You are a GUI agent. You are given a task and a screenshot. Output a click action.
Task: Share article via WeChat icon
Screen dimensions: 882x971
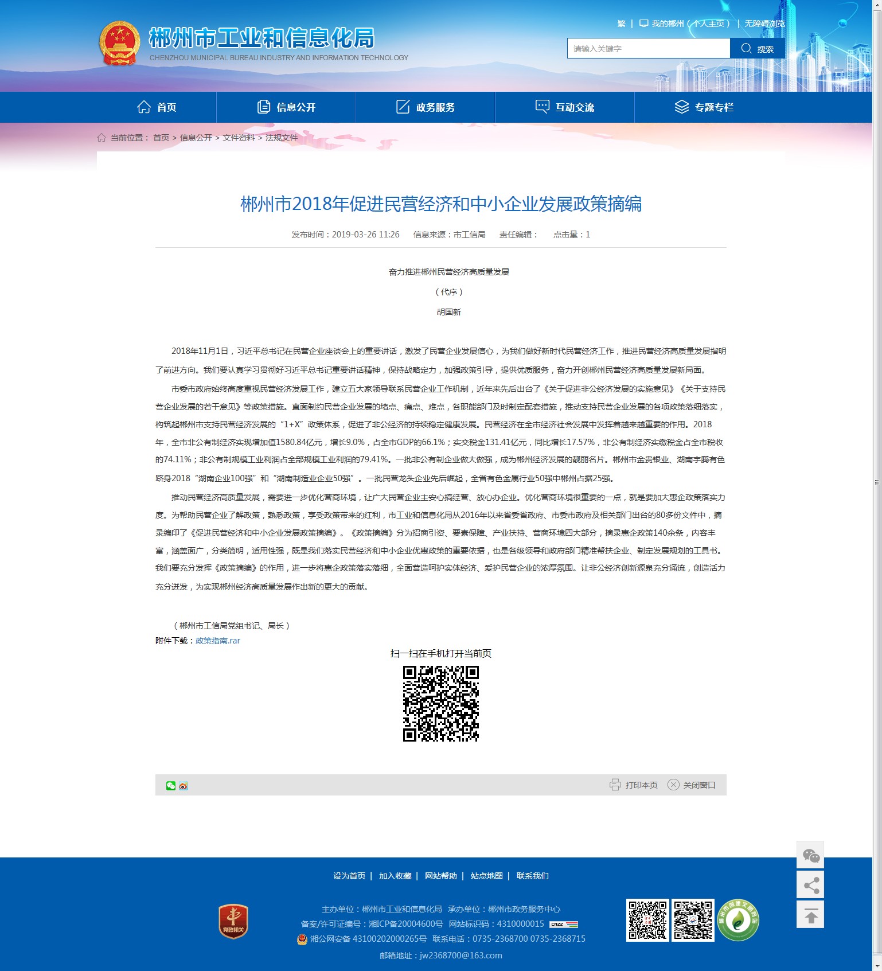coord(171,786)
